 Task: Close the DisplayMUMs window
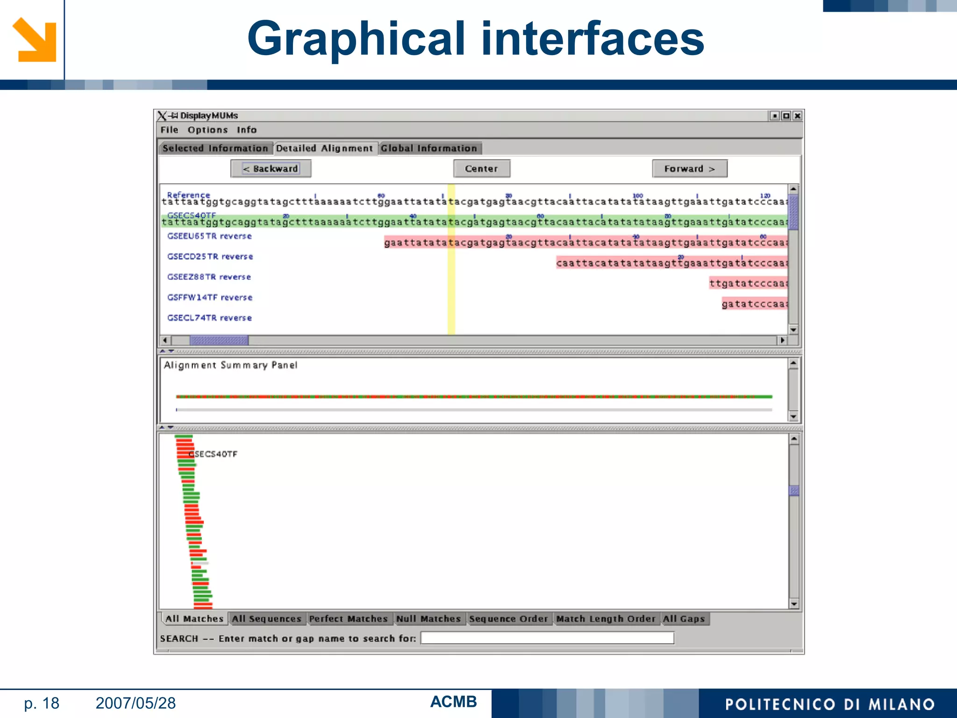pos(797,115)
